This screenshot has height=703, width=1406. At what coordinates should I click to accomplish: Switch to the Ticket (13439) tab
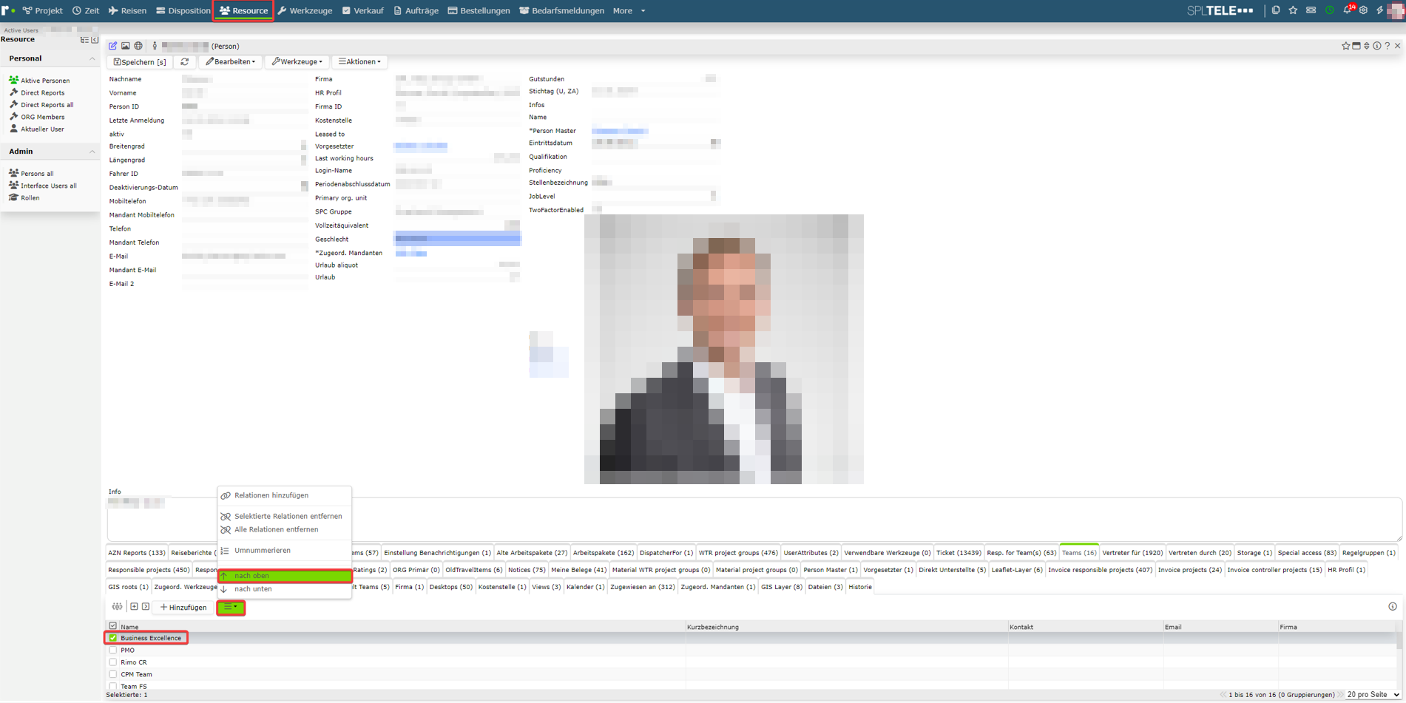pos(959,552)
